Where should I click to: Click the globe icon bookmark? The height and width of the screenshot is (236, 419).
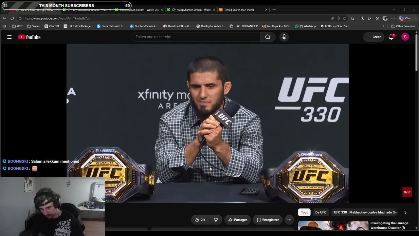coord(231,26)
